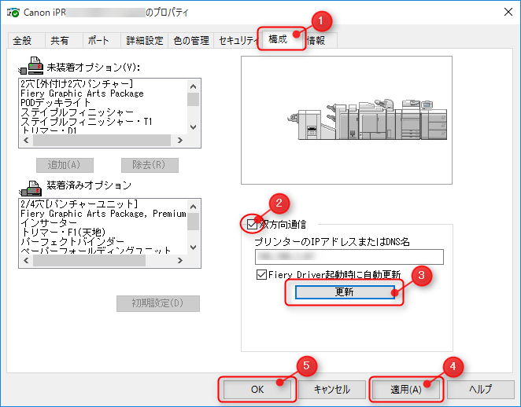Viewport: 521px width, 407px height.
Task: Select ステイプルフィニッシャー・T1 option
Action: point(87,122)
